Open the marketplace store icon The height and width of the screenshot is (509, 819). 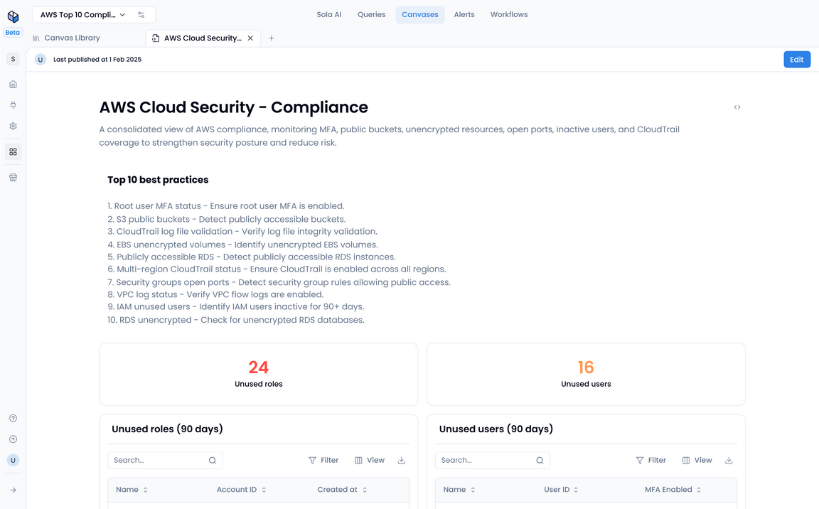pos(13,178)
